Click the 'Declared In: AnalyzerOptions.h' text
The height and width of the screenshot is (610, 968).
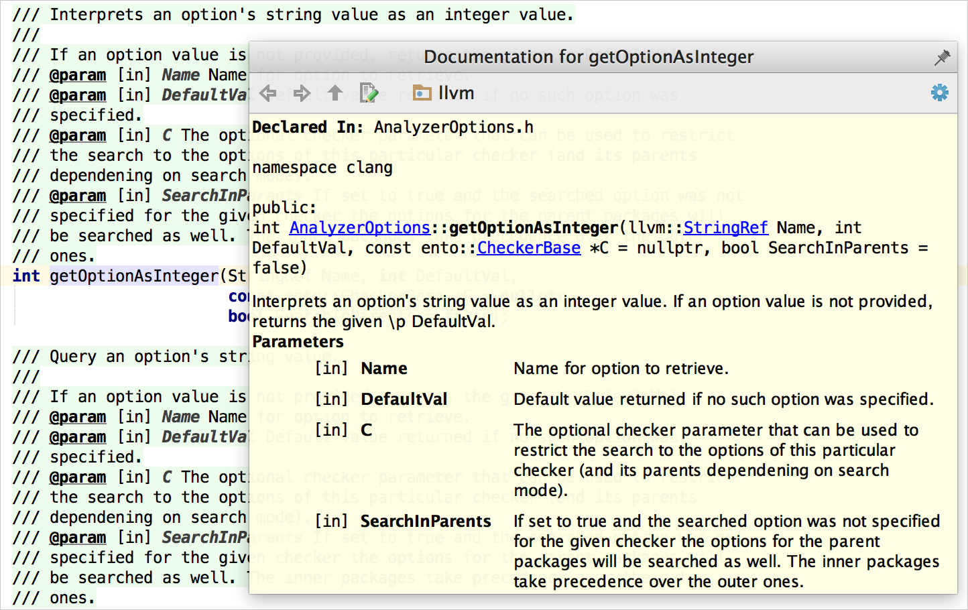pyautogui.click(x=393, y=127)
